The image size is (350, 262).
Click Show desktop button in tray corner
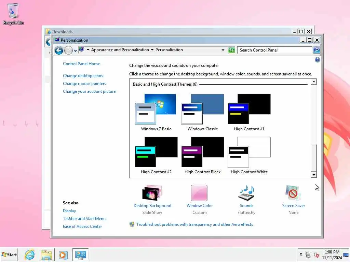[x=346, y=255]
